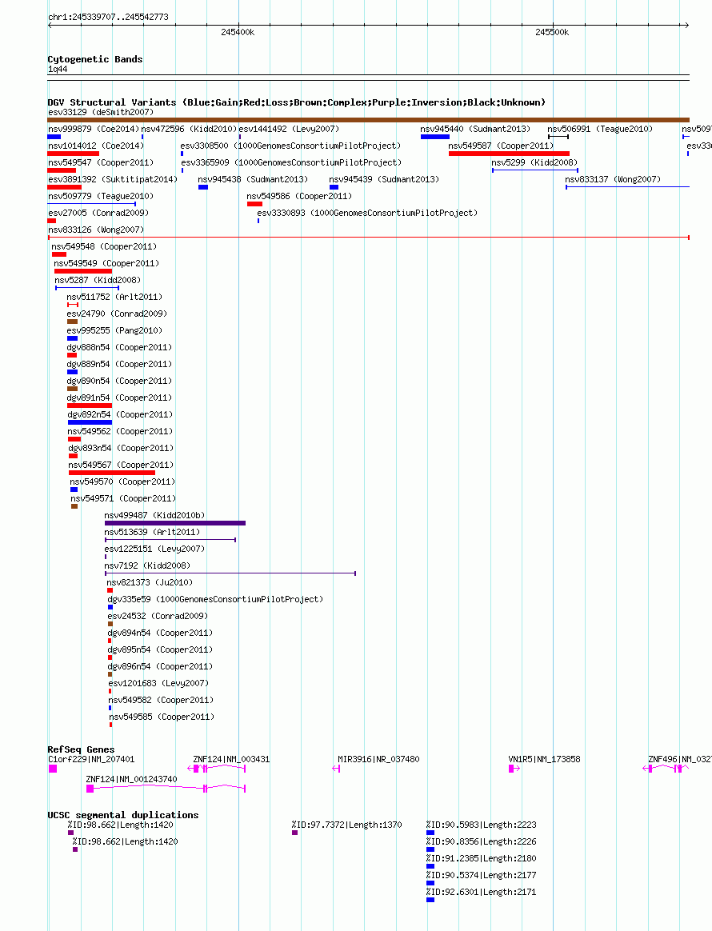Click the 1q44 band label
Viewport: 712px width, 931px height.
[x=58, y=69]
